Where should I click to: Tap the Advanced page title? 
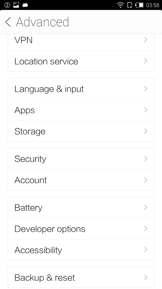pos(42,22)
